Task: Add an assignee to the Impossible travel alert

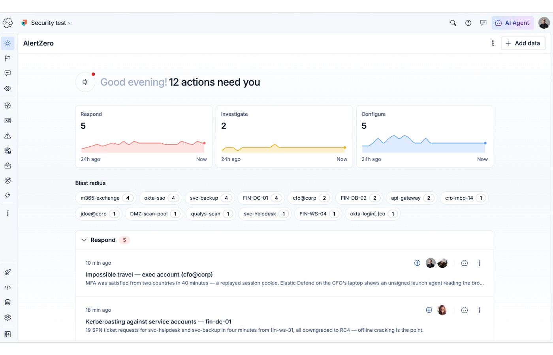Action: (x=417, y=263)
